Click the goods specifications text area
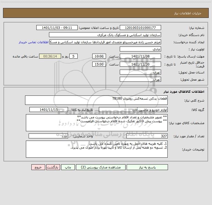This screenshot has width=212, height=205. [x=97, y=123]
